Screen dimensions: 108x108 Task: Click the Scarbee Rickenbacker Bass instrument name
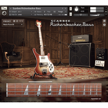pyautogui.click(x=27, y=8)
